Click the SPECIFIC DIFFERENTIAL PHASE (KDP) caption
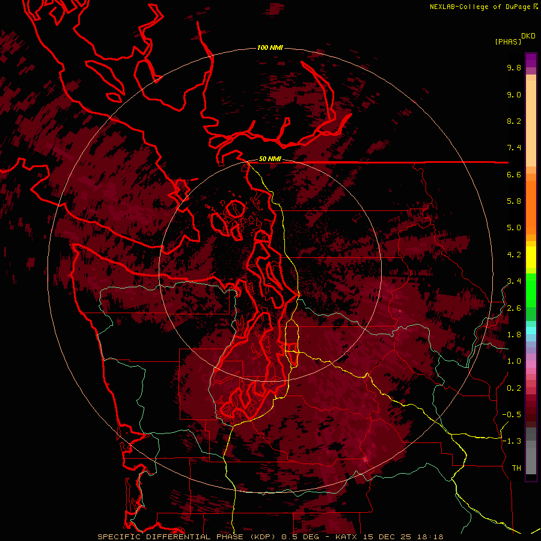 click(x=188, y=537)
